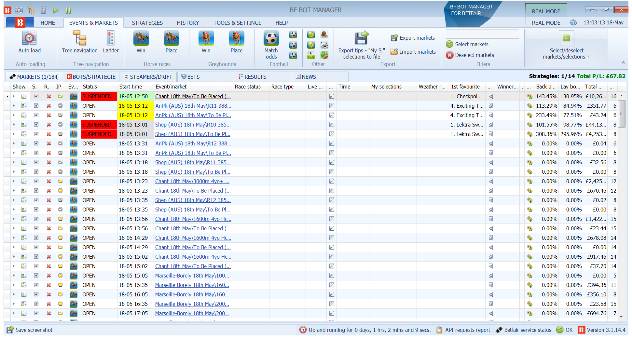Expand Marseille-Borely 15:05 market row
The image size is (632, 339).
pos(14,276)
